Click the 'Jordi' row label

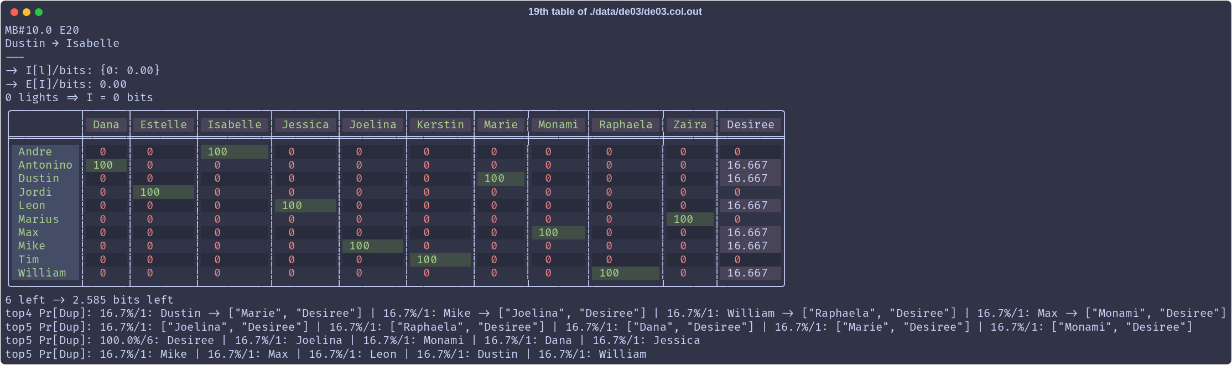[x=45, y=192]
